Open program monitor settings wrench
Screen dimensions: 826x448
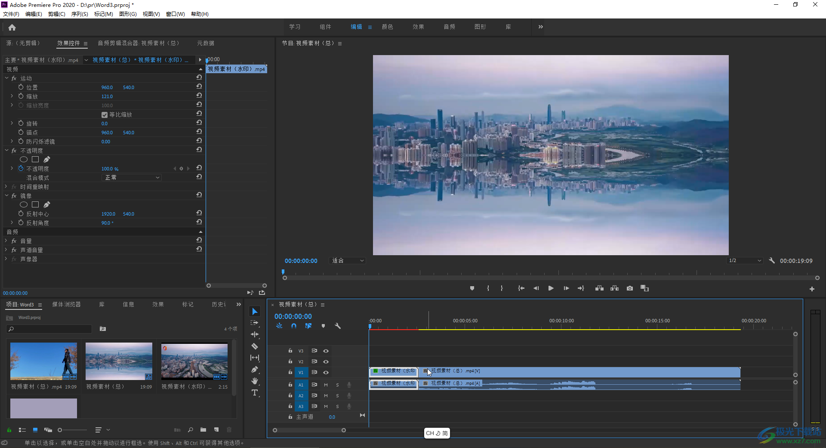[772, 261]
